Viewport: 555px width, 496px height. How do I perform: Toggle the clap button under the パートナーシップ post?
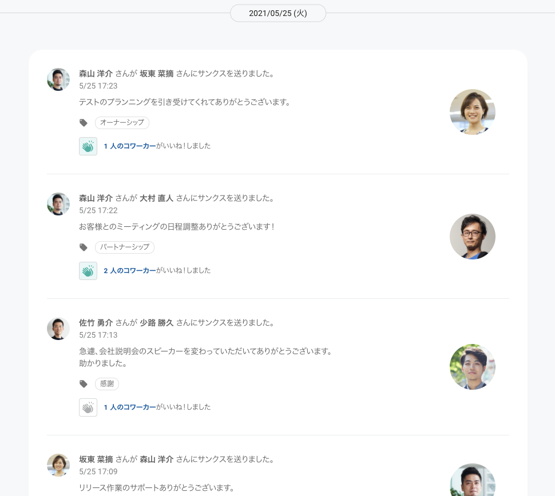(x=88, y=271)
